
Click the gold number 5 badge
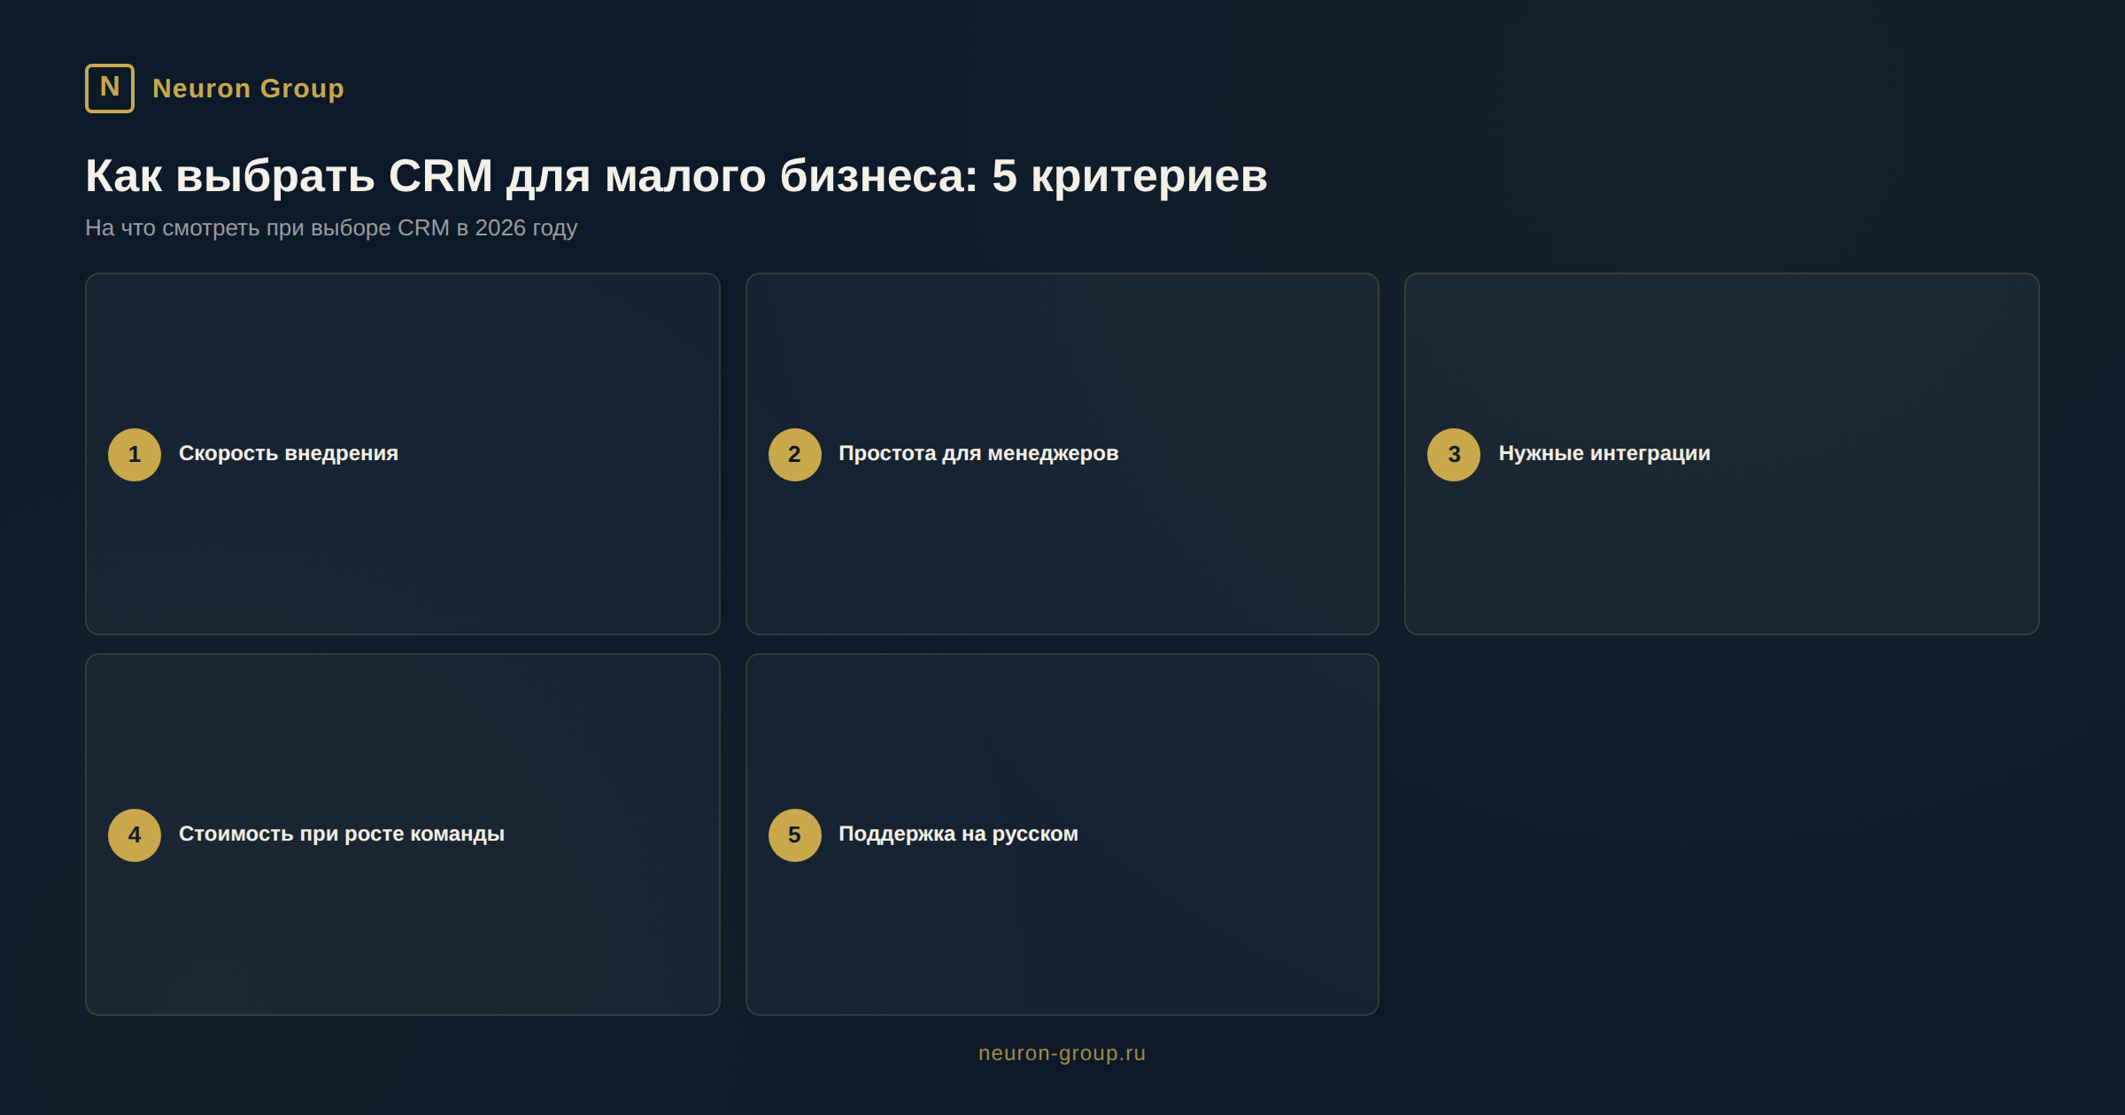pos(795,835)
